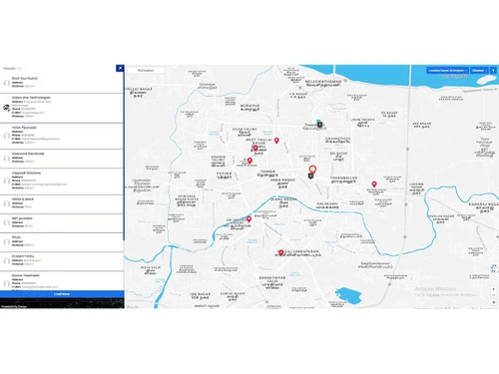Open the Green Line Technologies result
This screenshot has width=499, height=374.
tap(62, 108)
